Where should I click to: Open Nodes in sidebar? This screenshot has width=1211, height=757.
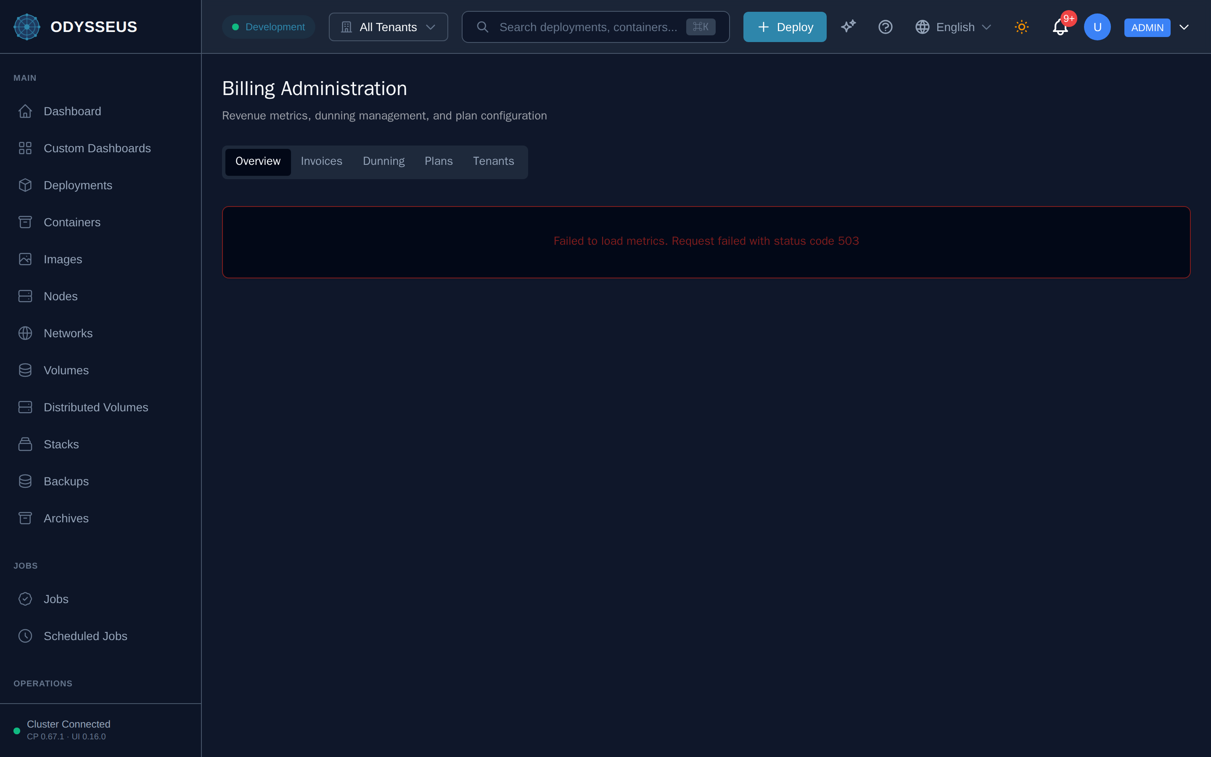pos(100,296)
